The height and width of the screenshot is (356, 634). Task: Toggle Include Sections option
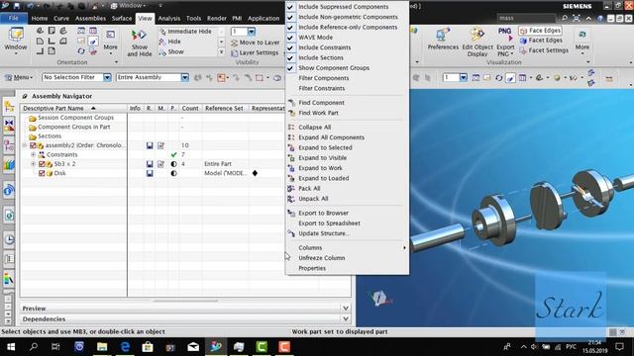pos(321,57)
